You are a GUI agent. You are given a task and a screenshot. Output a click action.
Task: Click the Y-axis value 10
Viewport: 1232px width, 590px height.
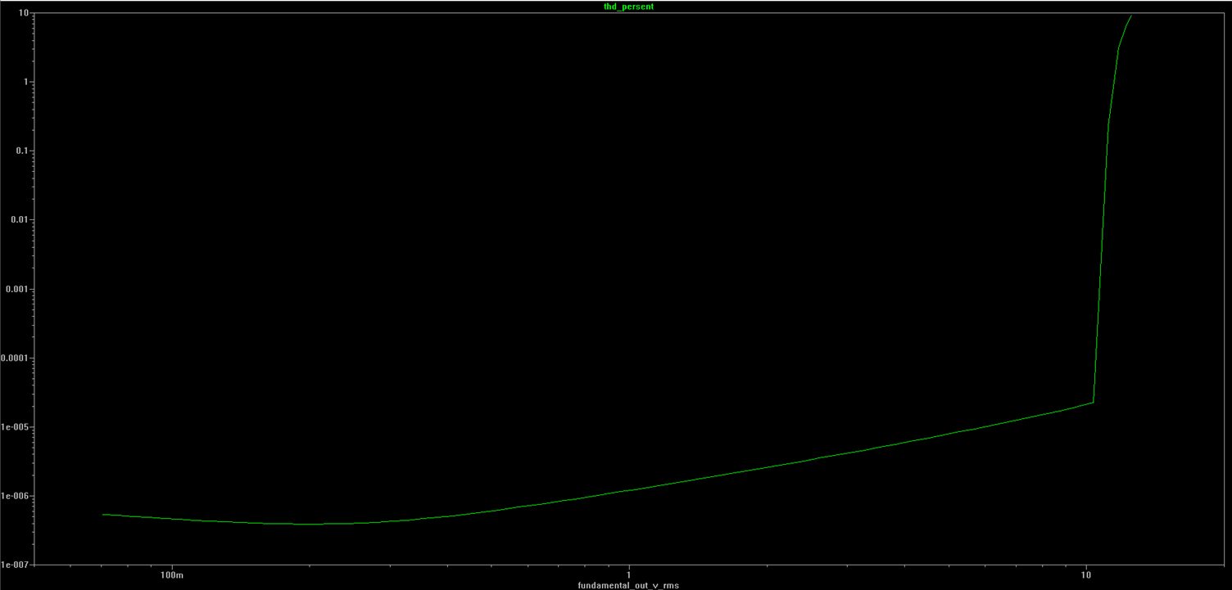(x=24, y=14)
